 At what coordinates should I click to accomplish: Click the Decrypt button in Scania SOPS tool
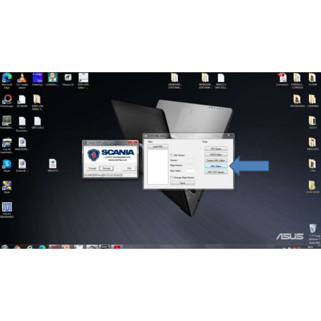pos(107,168)
